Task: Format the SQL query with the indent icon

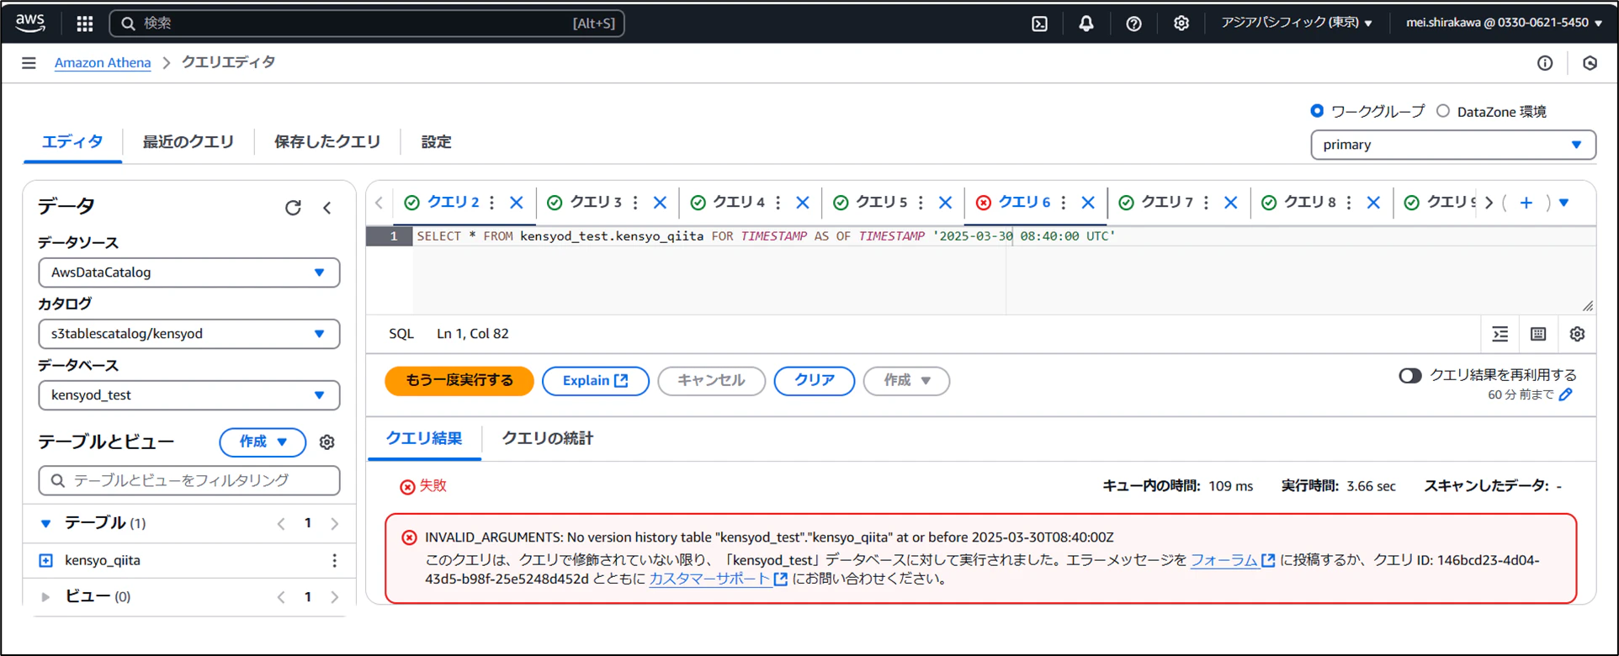Action: click(1500, 334)
